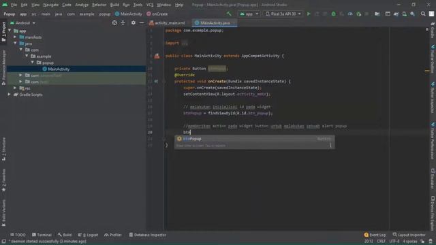436x245 pixels.
Task: Click onCreate in the breadcrumb bar
Action: [157, 14]
